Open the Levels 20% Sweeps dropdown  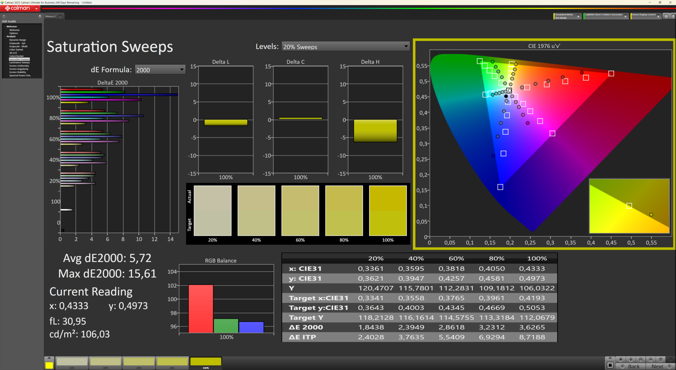point(345,47)
